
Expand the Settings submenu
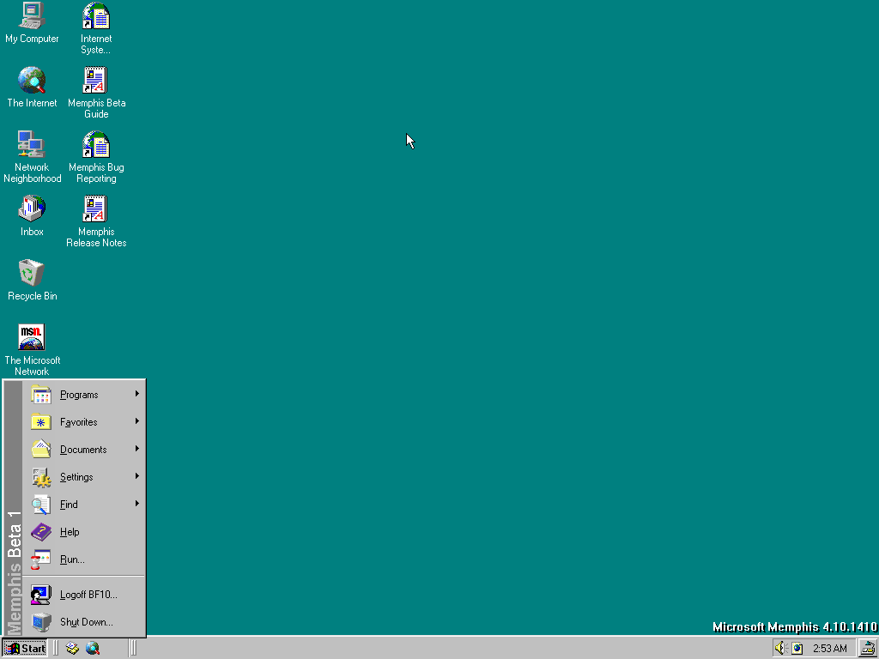click(84, 477)
